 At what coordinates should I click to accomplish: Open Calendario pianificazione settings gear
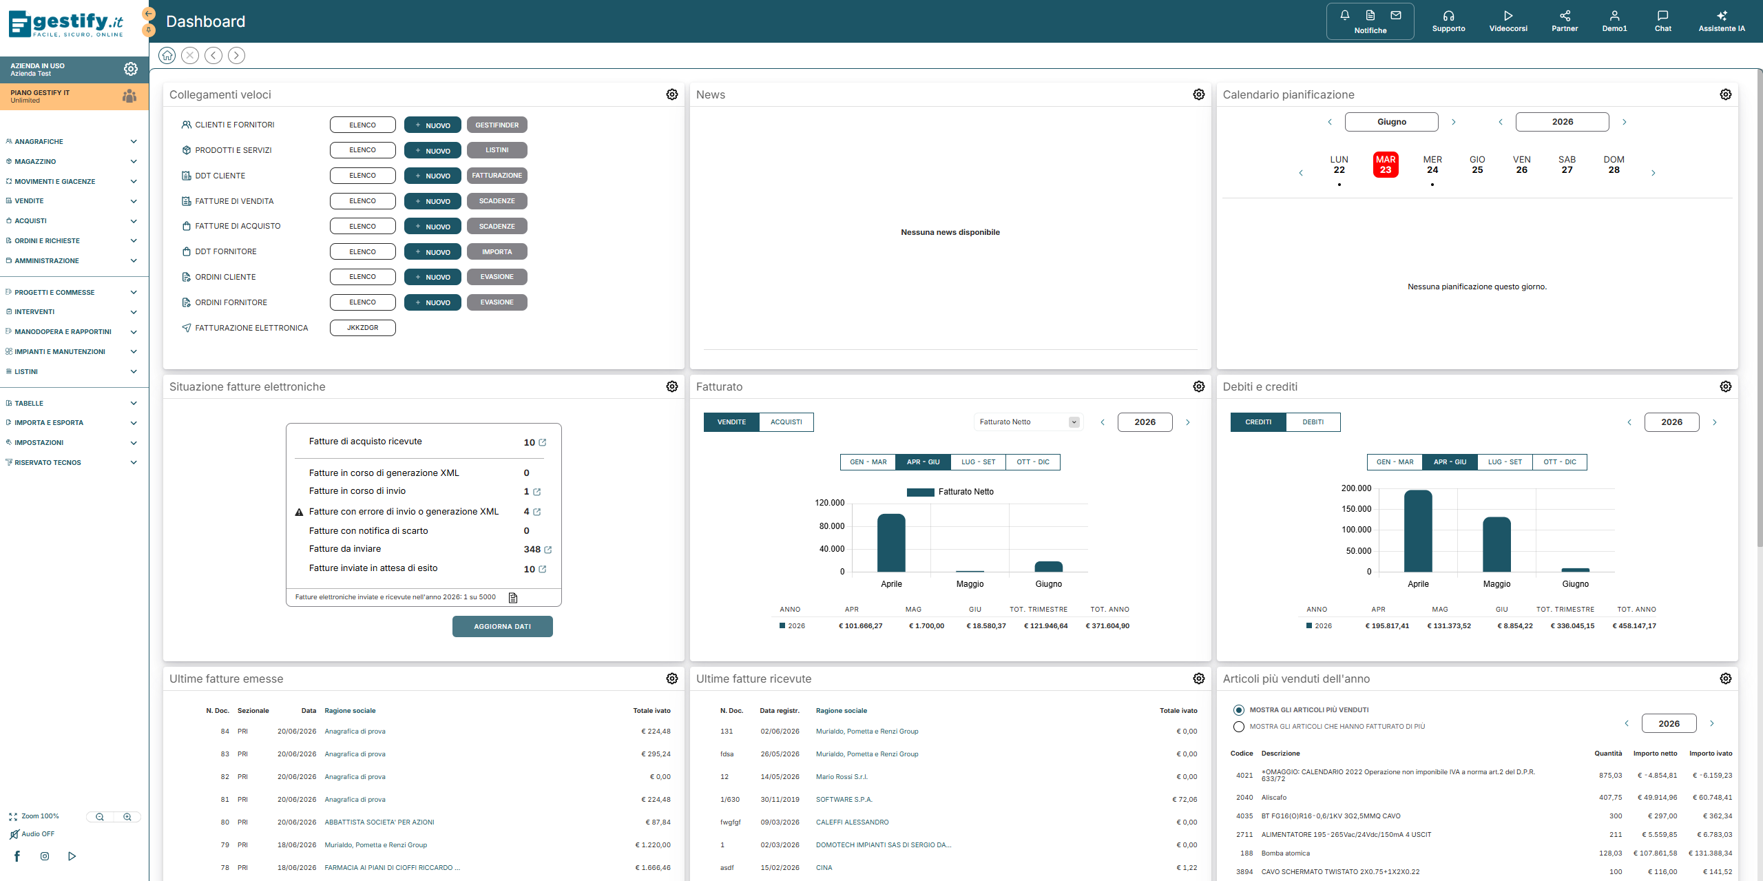click(x=1726, y=94)
